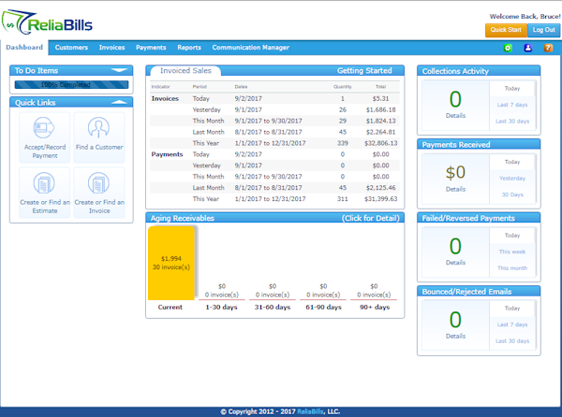Click the 339 invoices quantity cell

pyautogui.click(x=342, y=143)
